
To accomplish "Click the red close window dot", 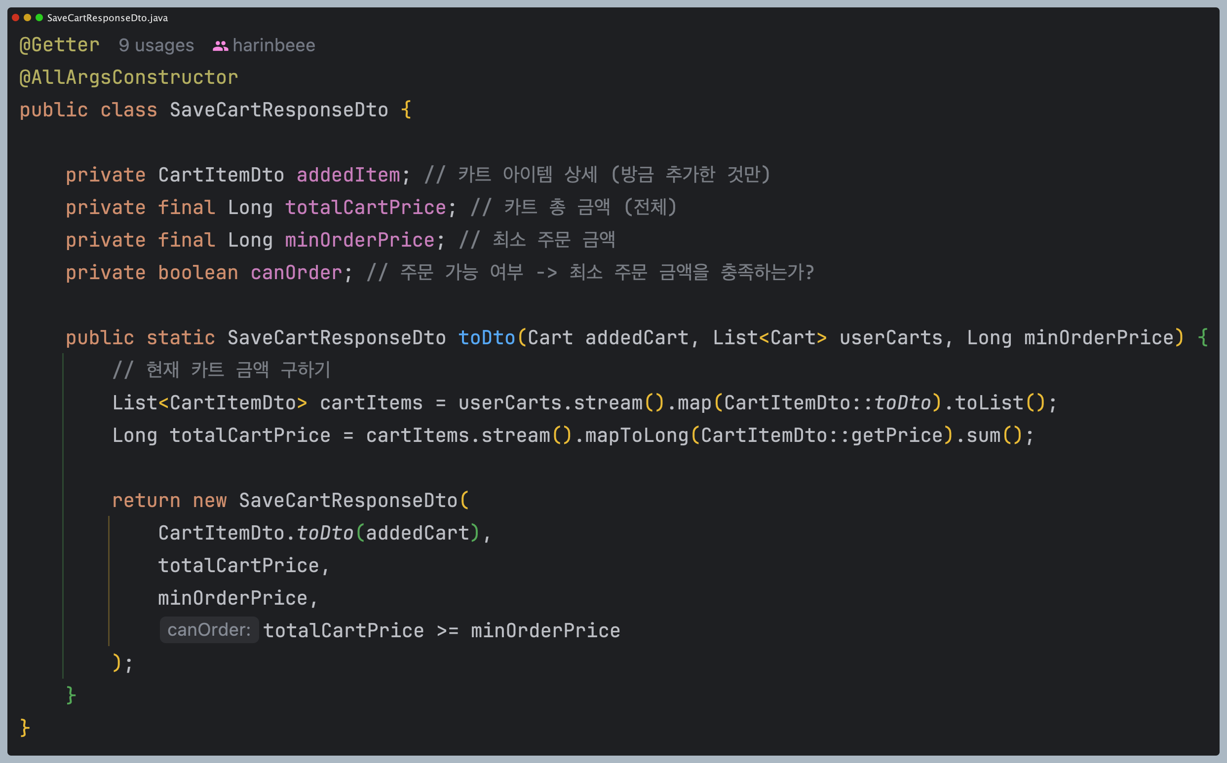I will (x=16, y=18).
